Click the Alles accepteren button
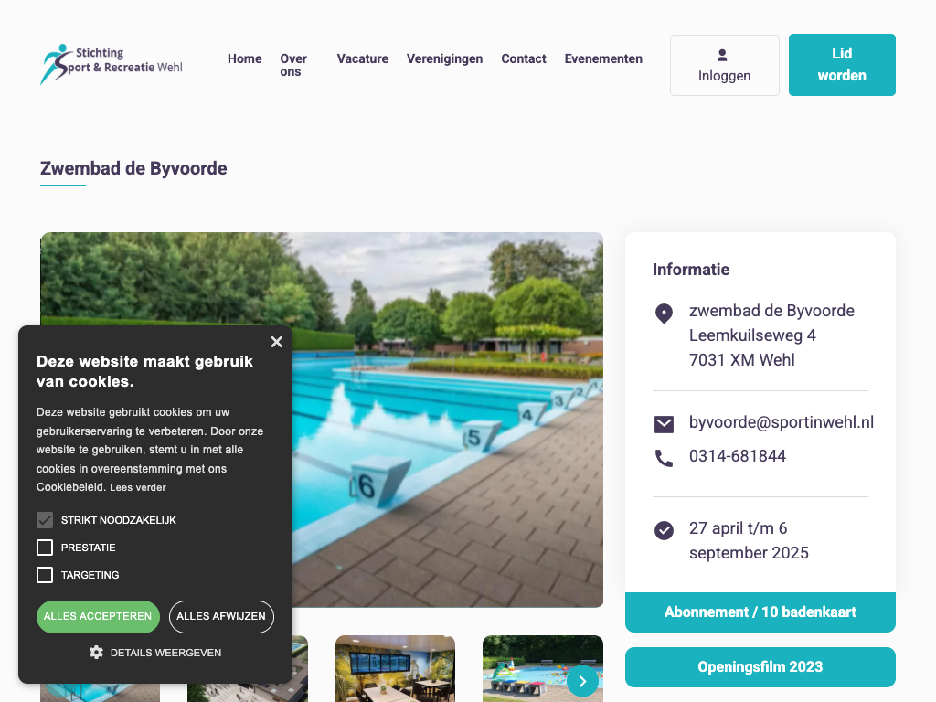The image size is (936, 702). click(98, 617)
